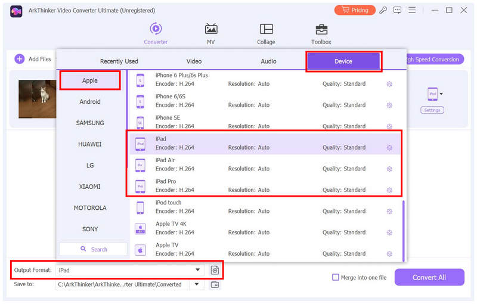
Task: Click the Settings button under iPad icon
Action: click(x=432, y=110)
